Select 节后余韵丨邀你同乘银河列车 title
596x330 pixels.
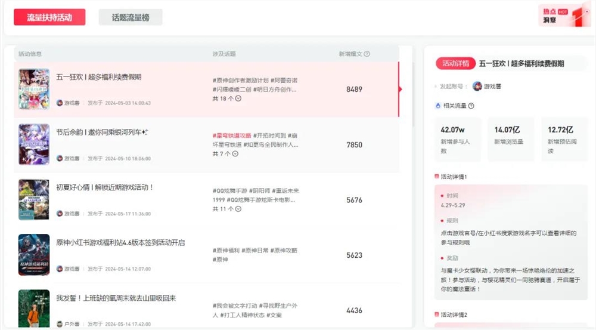click(x=102, y=132)
